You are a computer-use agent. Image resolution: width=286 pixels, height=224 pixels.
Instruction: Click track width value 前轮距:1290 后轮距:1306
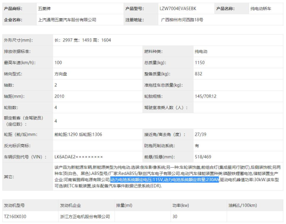pyautogui.click(x=78, y=134)
